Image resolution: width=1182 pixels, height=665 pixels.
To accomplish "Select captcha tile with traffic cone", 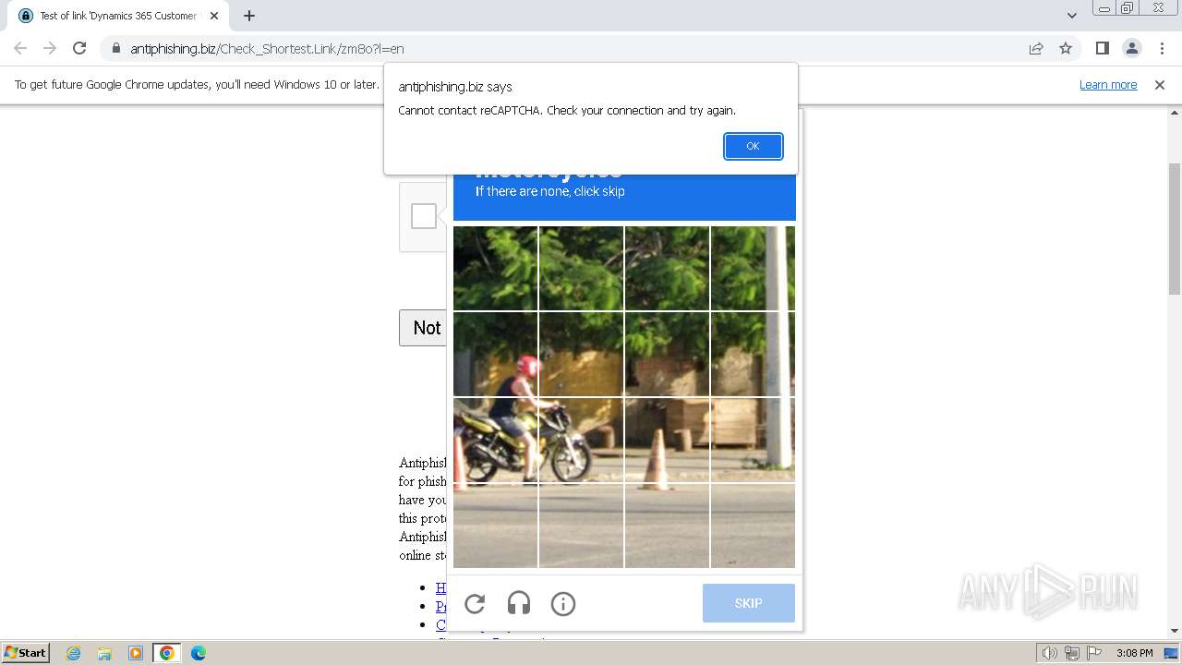I will (667, 440).
